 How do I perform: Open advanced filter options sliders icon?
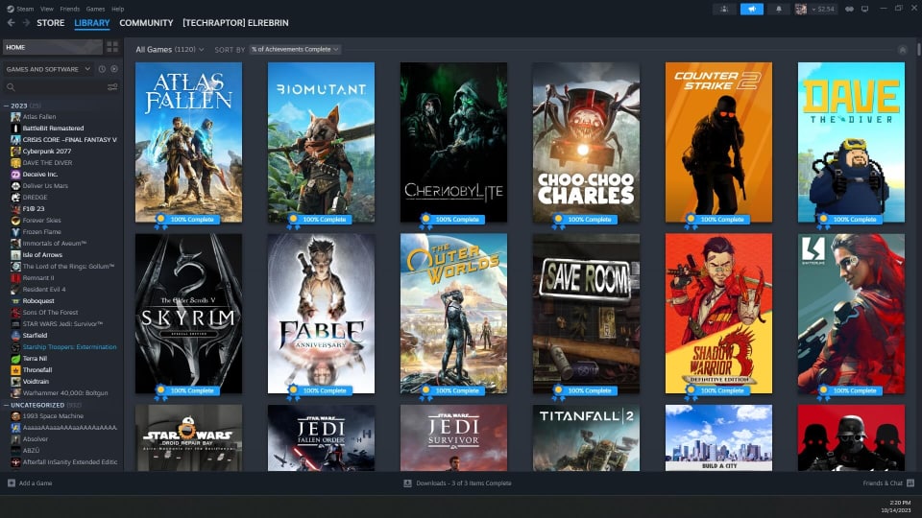pyautogui.click(x=112, y=87)
